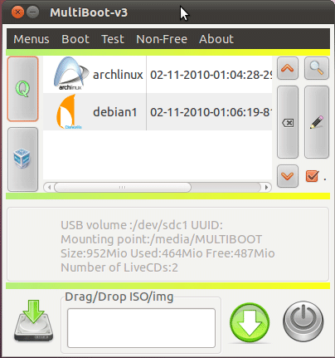335x358 pixels.
Task: Click the Drag/Drop ISO/img input box
Action: click(141, 328)
